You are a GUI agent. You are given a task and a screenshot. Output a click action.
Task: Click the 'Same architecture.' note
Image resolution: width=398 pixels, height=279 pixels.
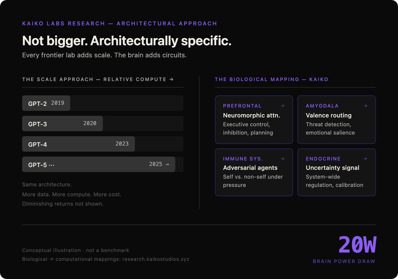click(x=47, y=185)
